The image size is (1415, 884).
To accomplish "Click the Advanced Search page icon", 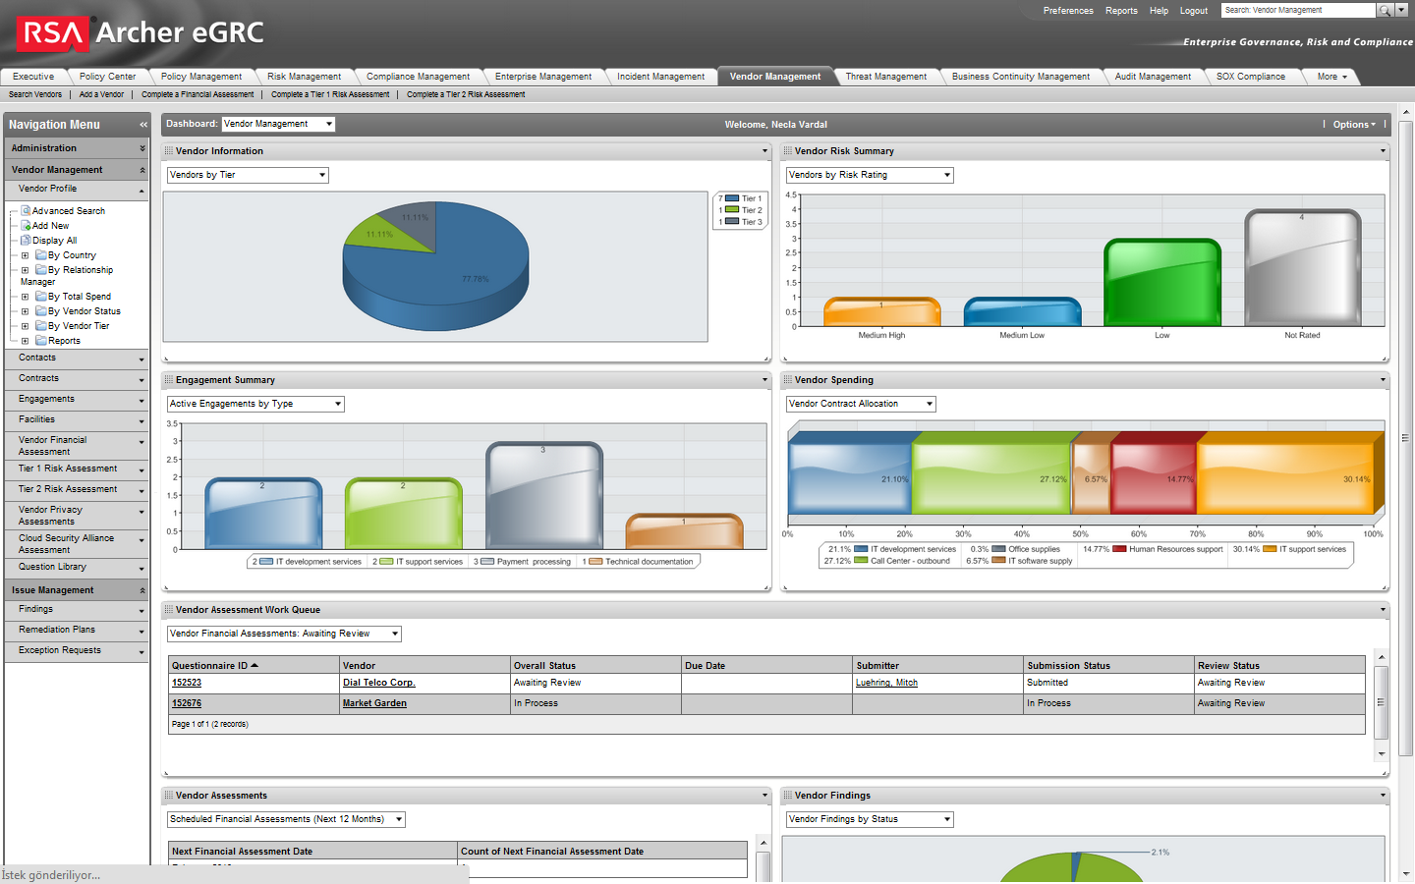I will pos(26,210).
